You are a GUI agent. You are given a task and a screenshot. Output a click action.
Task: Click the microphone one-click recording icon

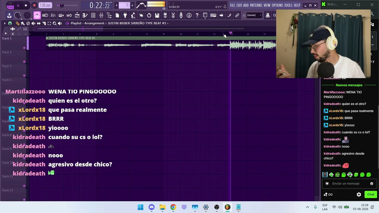pos(181,15)
